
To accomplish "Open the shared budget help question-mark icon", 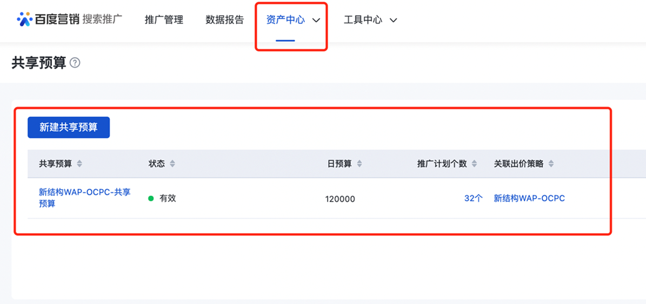I will pyautogui.click(x=75, y=63).
